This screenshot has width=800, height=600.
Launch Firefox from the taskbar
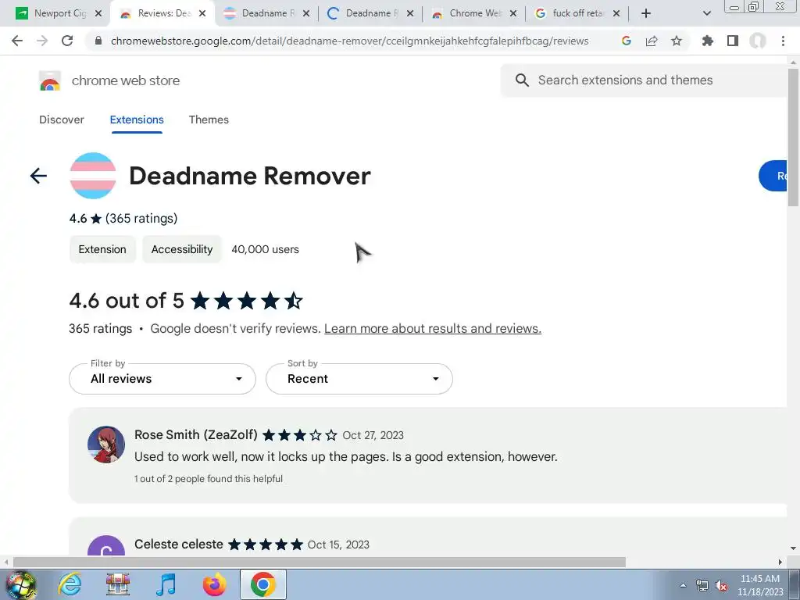click(x=214, y=584)
